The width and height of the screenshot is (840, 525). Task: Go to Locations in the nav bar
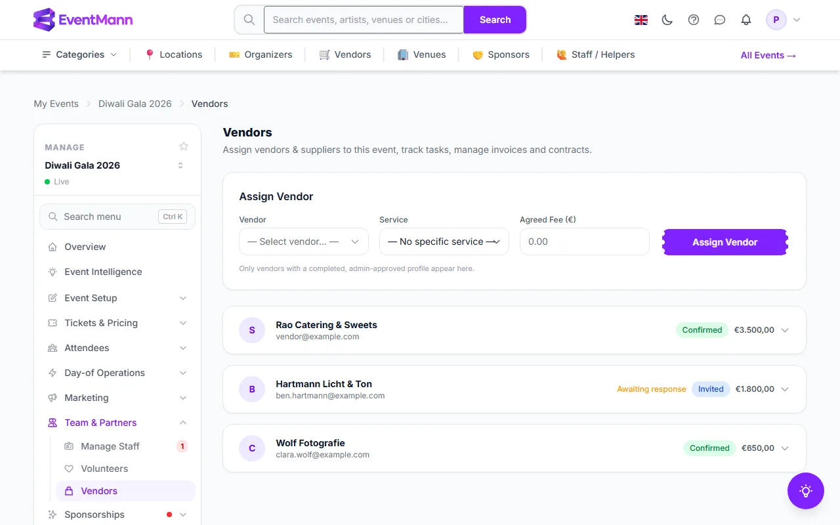(x=173, y=54)
